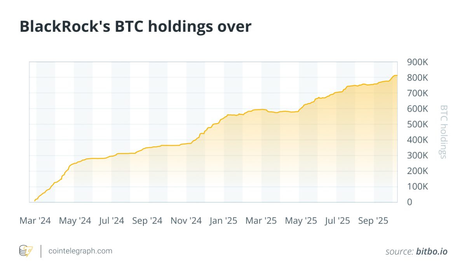Click the 0 y-axis value
Image resolution: width=467 pixels, height=277 pixels.
click(409, 202)
